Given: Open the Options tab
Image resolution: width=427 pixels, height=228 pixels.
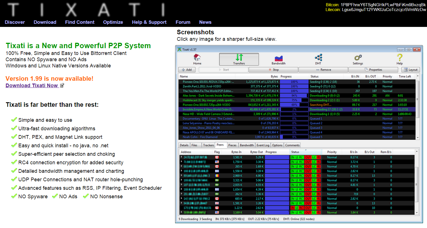Looking at the screenshot, I should [x=277, y=145].
